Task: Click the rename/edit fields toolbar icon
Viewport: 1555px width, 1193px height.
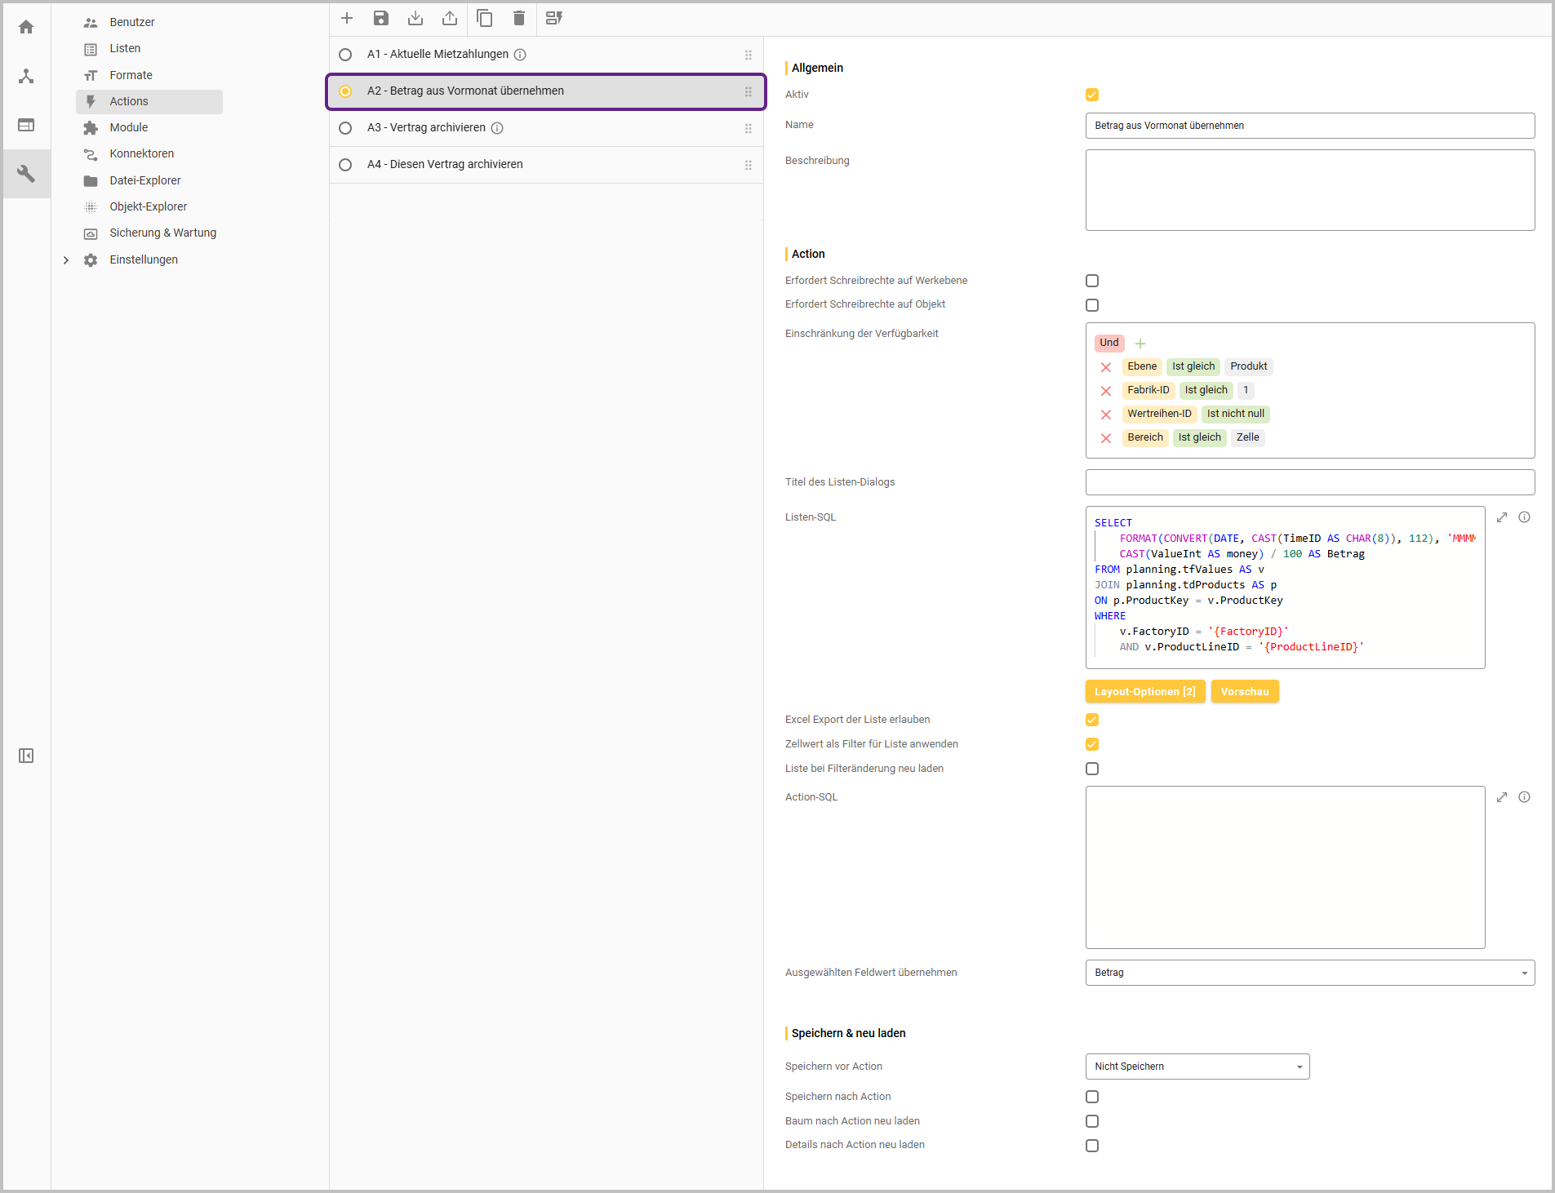Action: pyautogui.click(x=554, y=18)
